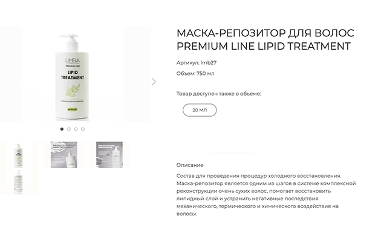This screenshot has height=242, width=381.
Task: Open the 'Масло арганы' ingredients thumbnail
Action: [109, 155]
